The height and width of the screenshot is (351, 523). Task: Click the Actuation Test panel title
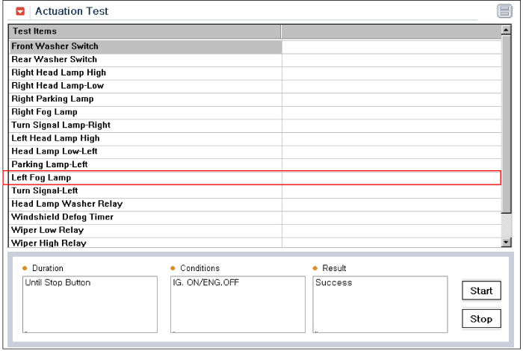(72, 11)
